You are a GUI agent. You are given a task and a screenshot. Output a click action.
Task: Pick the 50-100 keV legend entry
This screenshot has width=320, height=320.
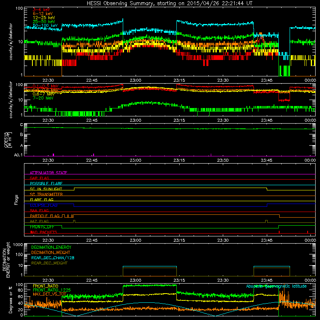point(45,26)
